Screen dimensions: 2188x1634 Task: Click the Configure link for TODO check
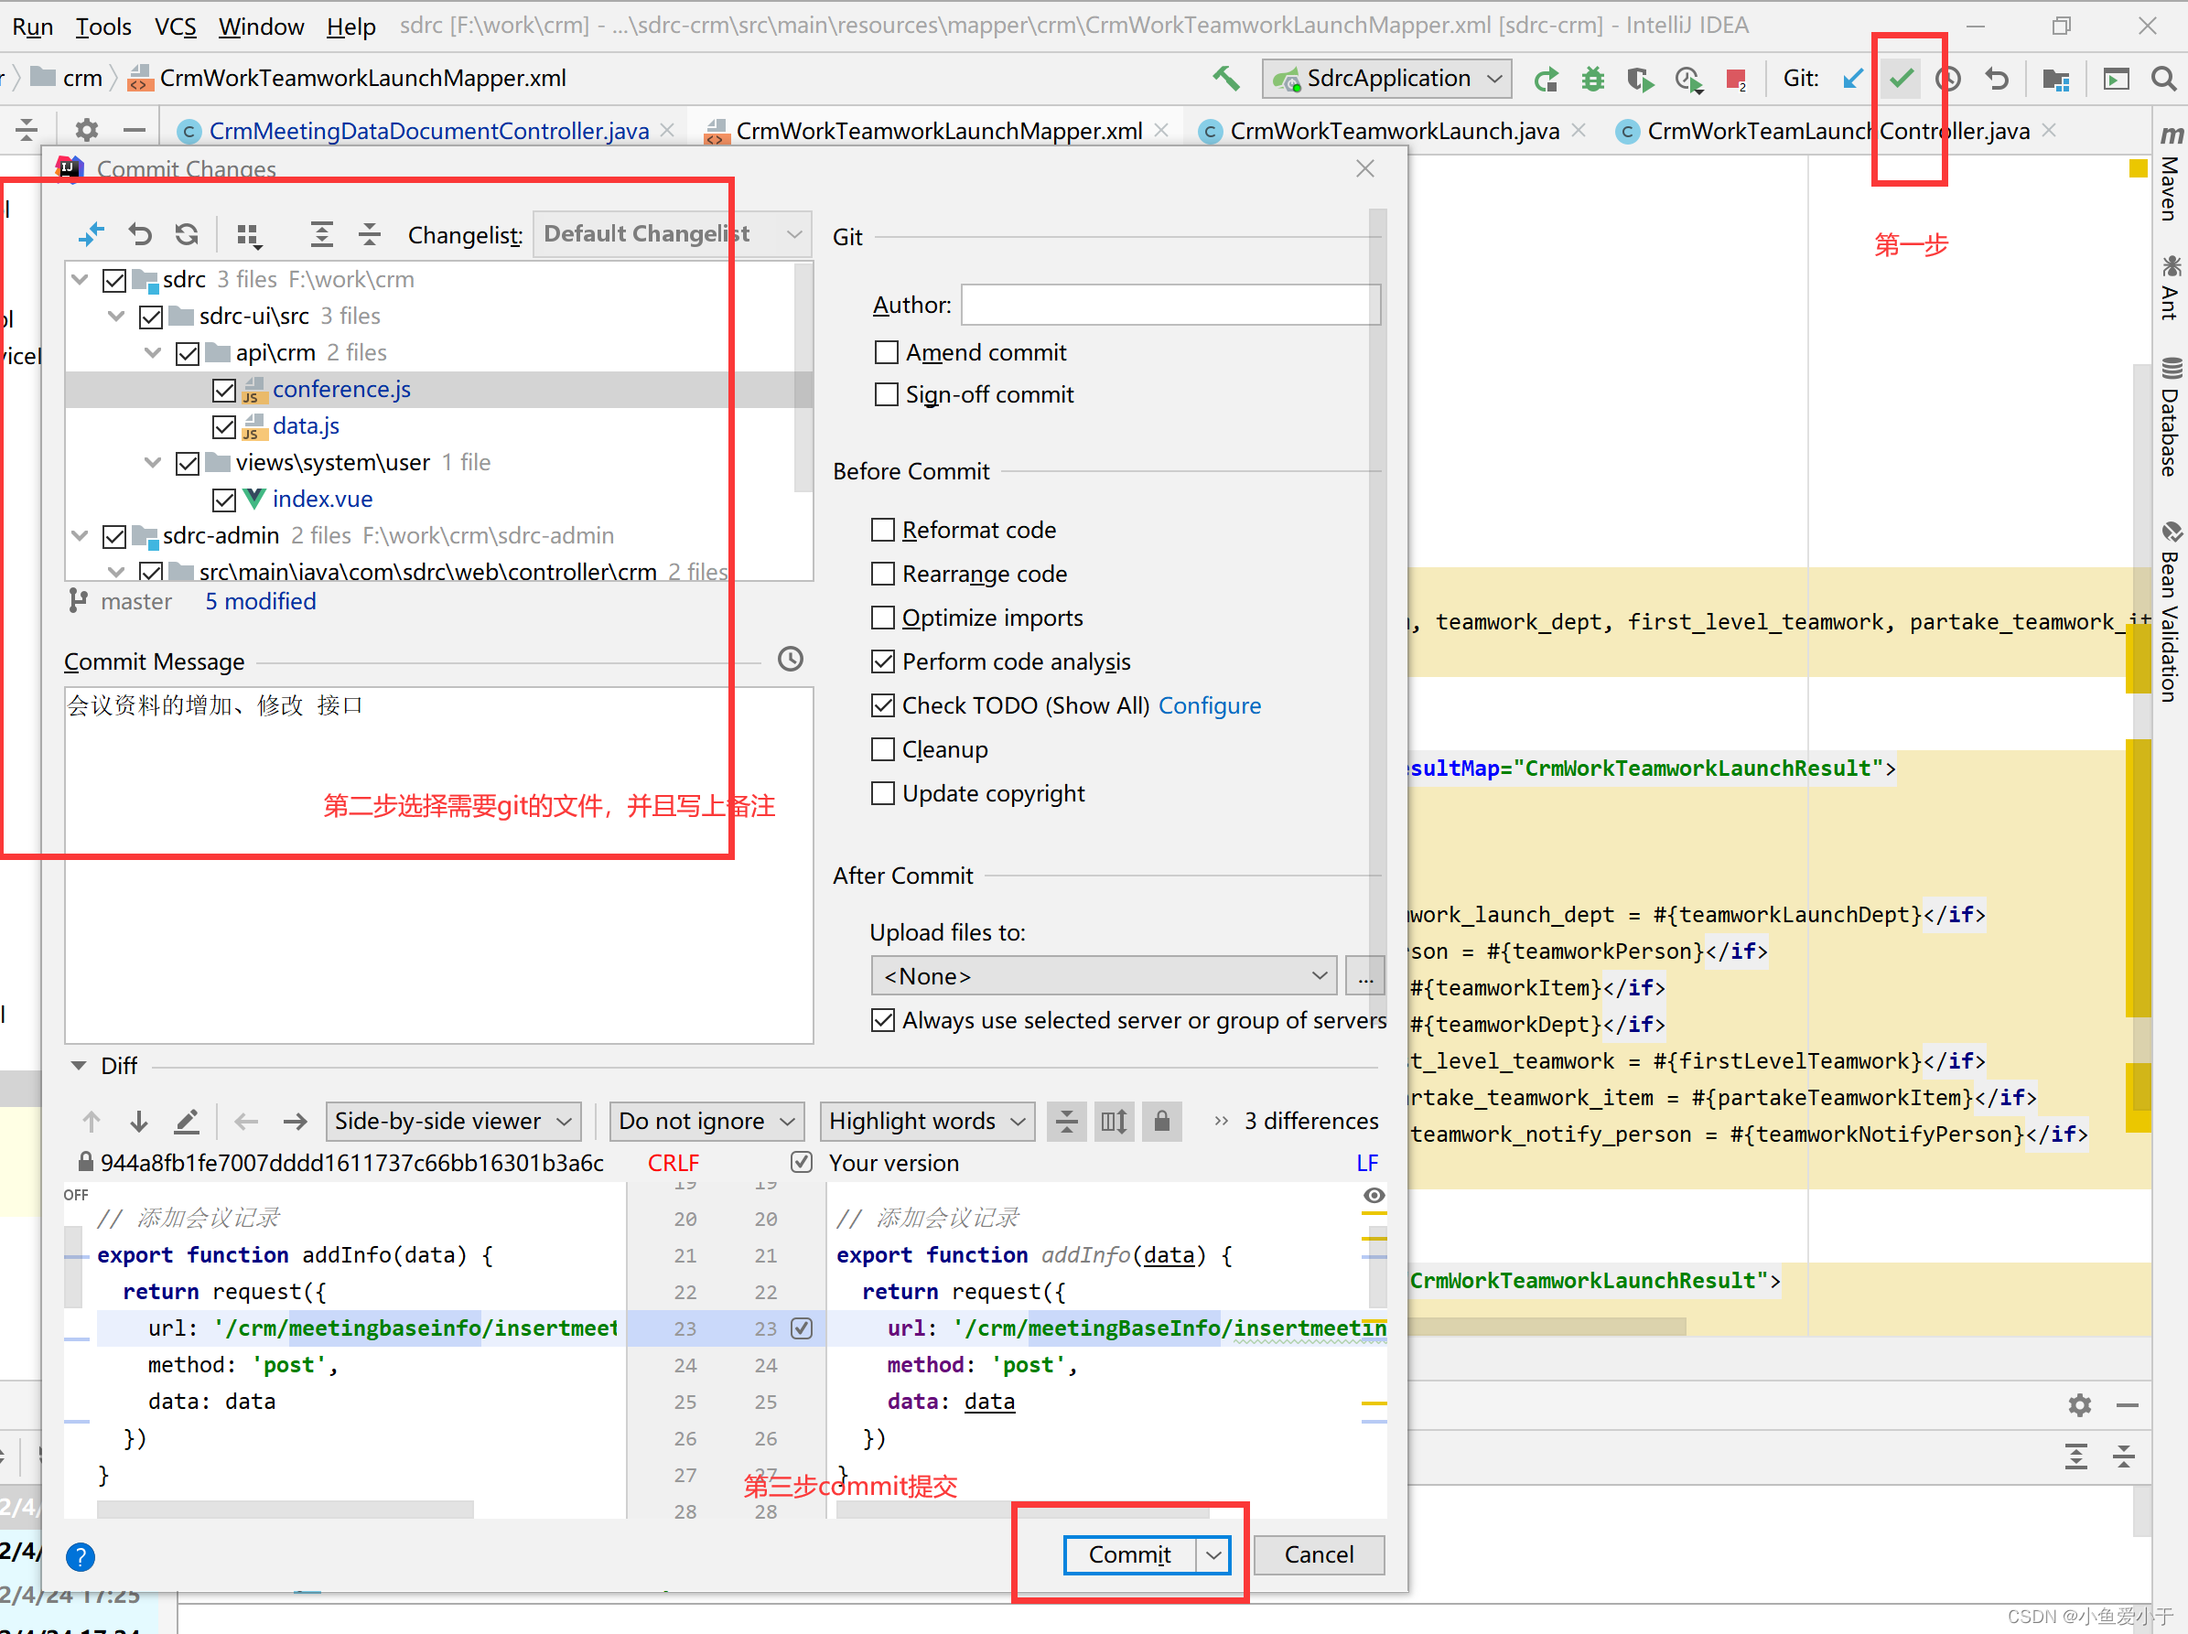point(1209,705)
